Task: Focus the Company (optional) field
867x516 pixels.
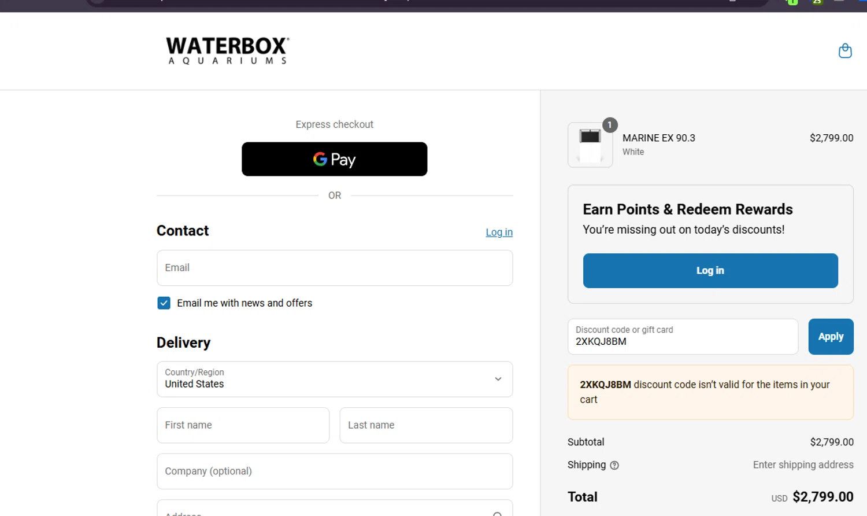Action: click(335, 471)
